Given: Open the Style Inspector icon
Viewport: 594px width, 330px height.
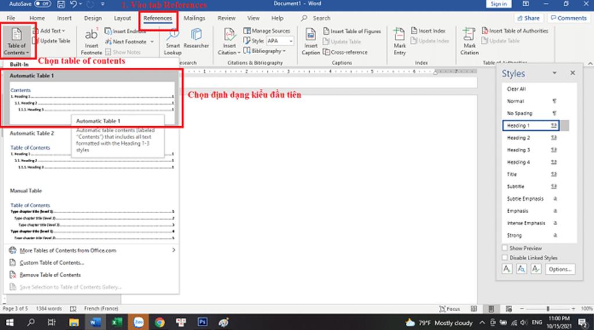Looking at the screenshot, I should pyautogui.click(x=521, y=269).
